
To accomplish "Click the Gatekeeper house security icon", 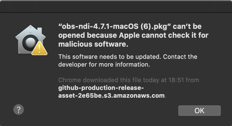I will tap(31, 40).
